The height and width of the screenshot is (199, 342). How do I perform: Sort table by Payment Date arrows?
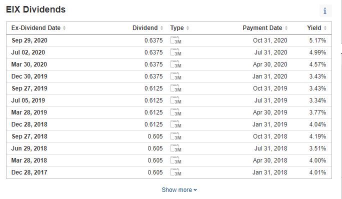pos(286,28)
